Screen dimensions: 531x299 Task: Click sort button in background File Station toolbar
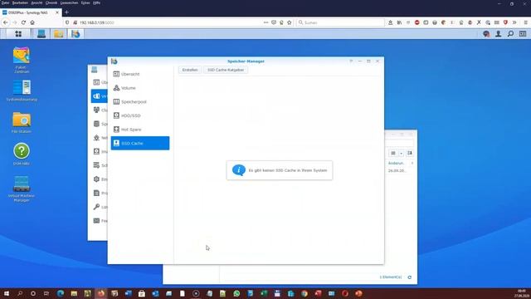pyautogui.click(x=409, y=153)
